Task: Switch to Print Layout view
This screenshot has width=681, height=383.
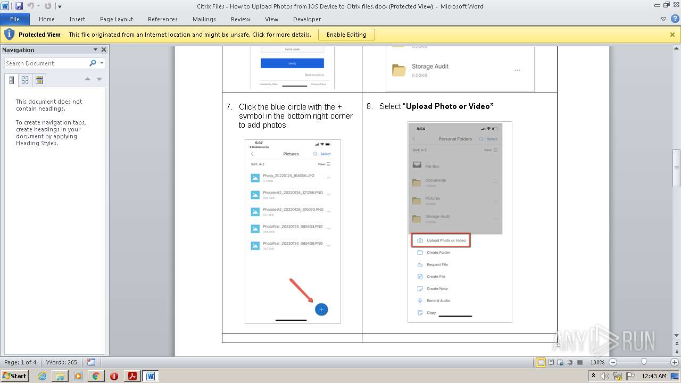Action: 541,362
